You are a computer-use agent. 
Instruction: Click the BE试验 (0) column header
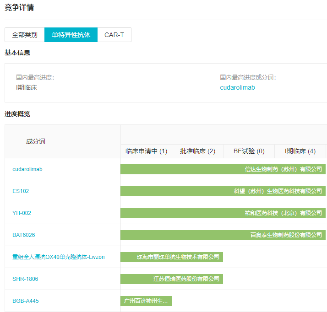pos(249,151)
